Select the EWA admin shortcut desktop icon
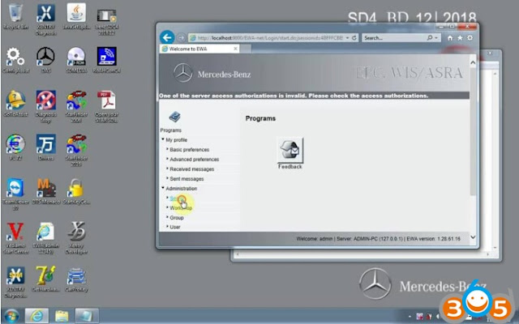 click(45, 237)
